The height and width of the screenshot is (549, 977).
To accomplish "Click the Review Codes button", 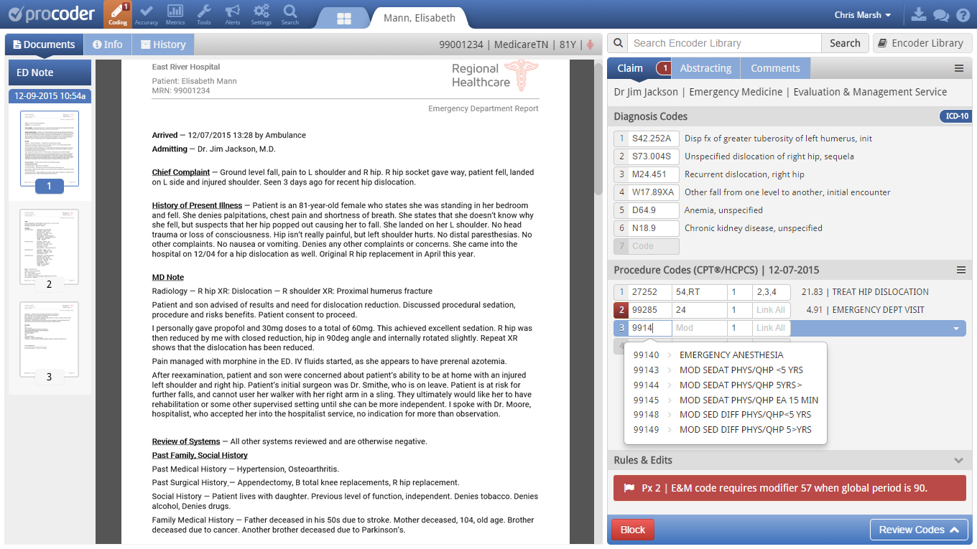I will [x=918, y=530].
